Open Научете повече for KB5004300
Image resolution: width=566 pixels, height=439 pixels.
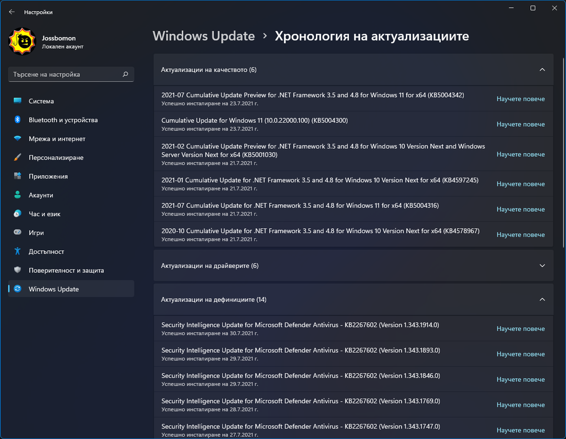coord(520,124)
